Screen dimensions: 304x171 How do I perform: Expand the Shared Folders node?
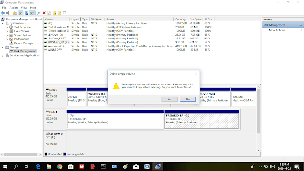7,35
